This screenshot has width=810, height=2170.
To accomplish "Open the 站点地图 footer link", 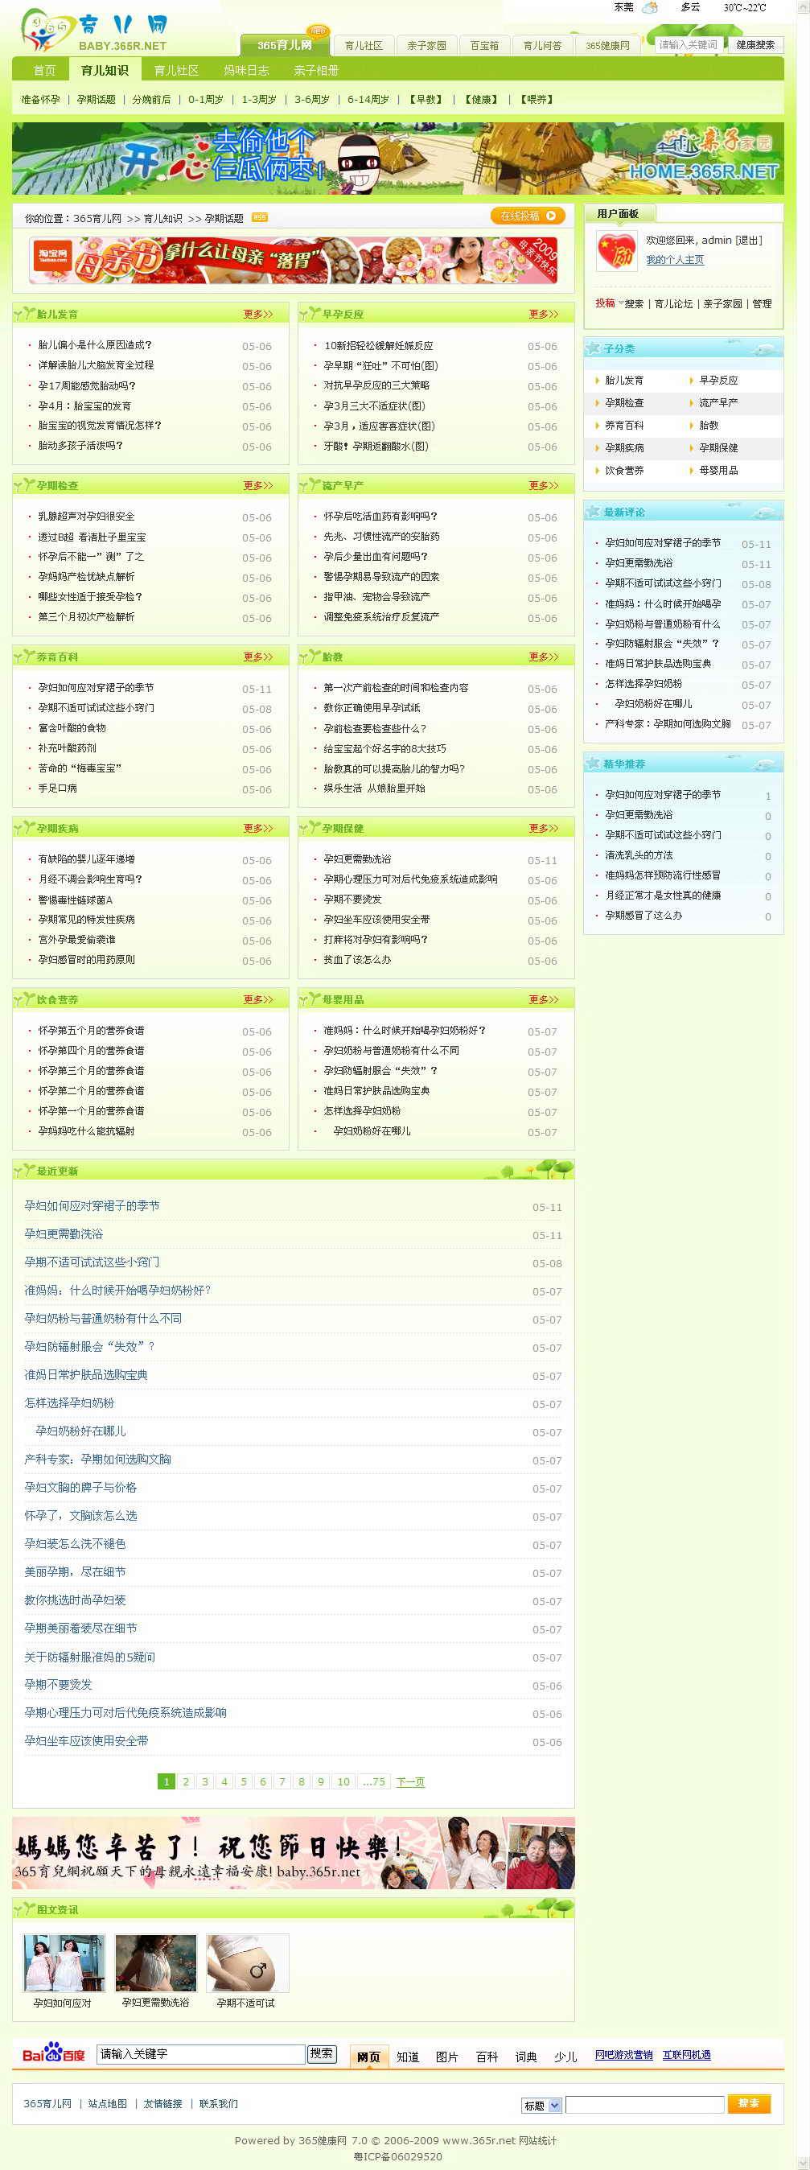I will (x=107, y=2103).
